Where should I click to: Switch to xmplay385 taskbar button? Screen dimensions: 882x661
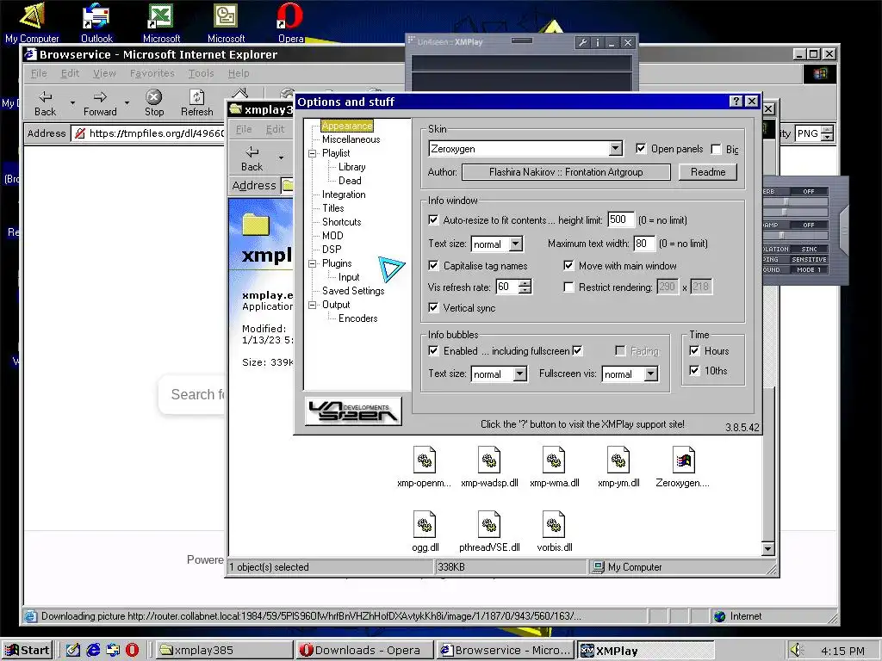click(224, 650)
